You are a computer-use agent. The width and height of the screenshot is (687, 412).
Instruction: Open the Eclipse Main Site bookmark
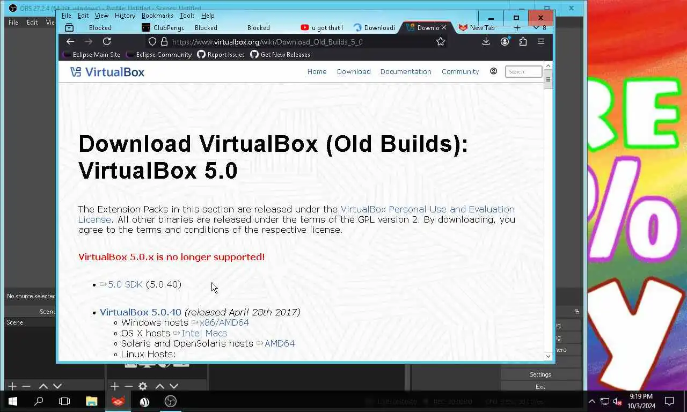tap(91, 54)
